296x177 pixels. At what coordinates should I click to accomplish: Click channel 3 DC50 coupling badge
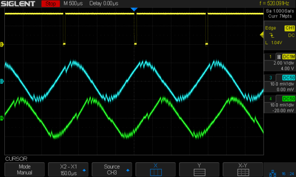point(289,78)
